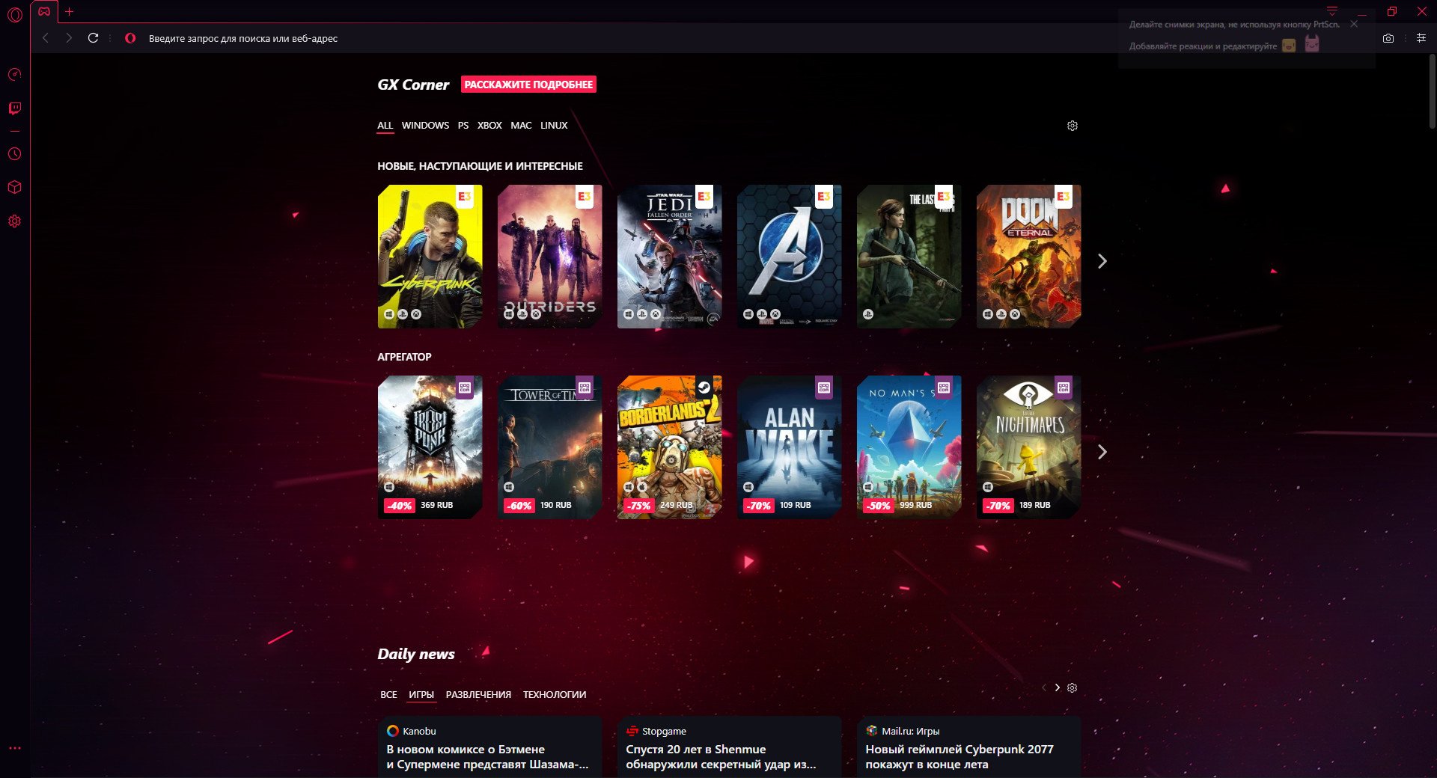Image resolution: width=1437 pixels, height=778 pixels.
Task: Select the WINDOWS platform tab
Action: coord(425,126)
